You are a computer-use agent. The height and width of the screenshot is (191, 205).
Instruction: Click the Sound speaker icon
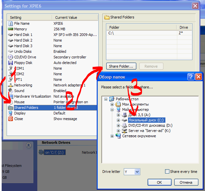[x=11, y=90]
